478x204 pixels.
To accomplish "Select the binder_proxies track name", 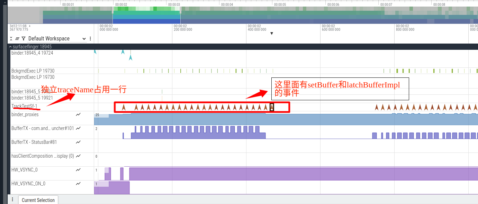I will 25,114.
